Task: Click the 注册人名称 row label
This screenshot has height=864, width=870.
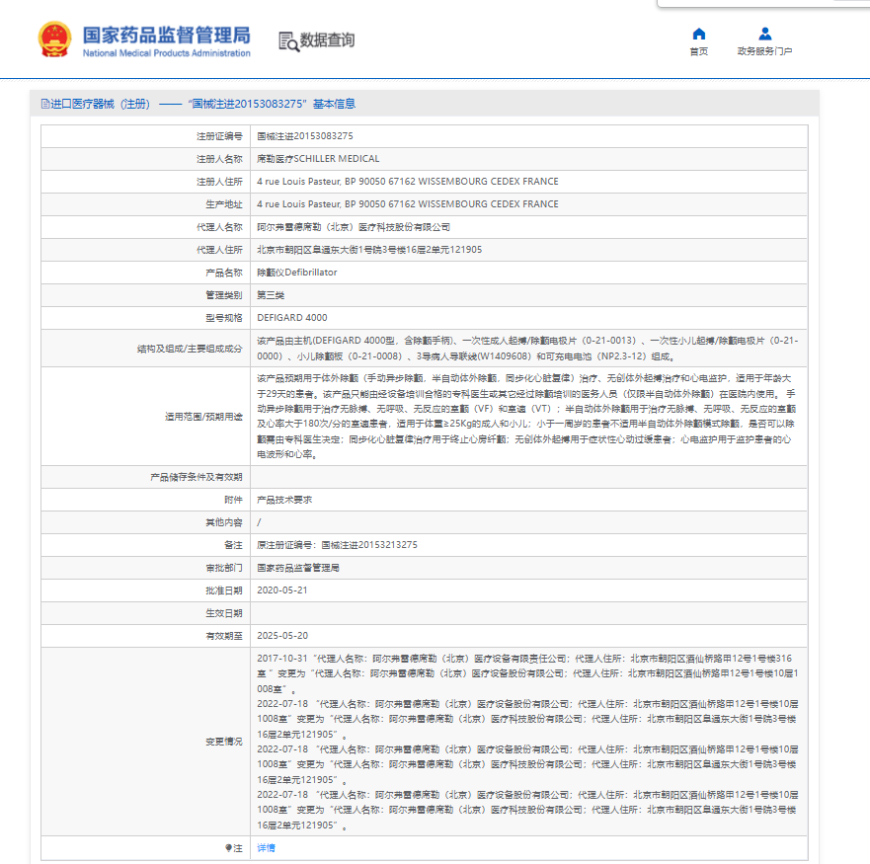Action: (219, 159)
